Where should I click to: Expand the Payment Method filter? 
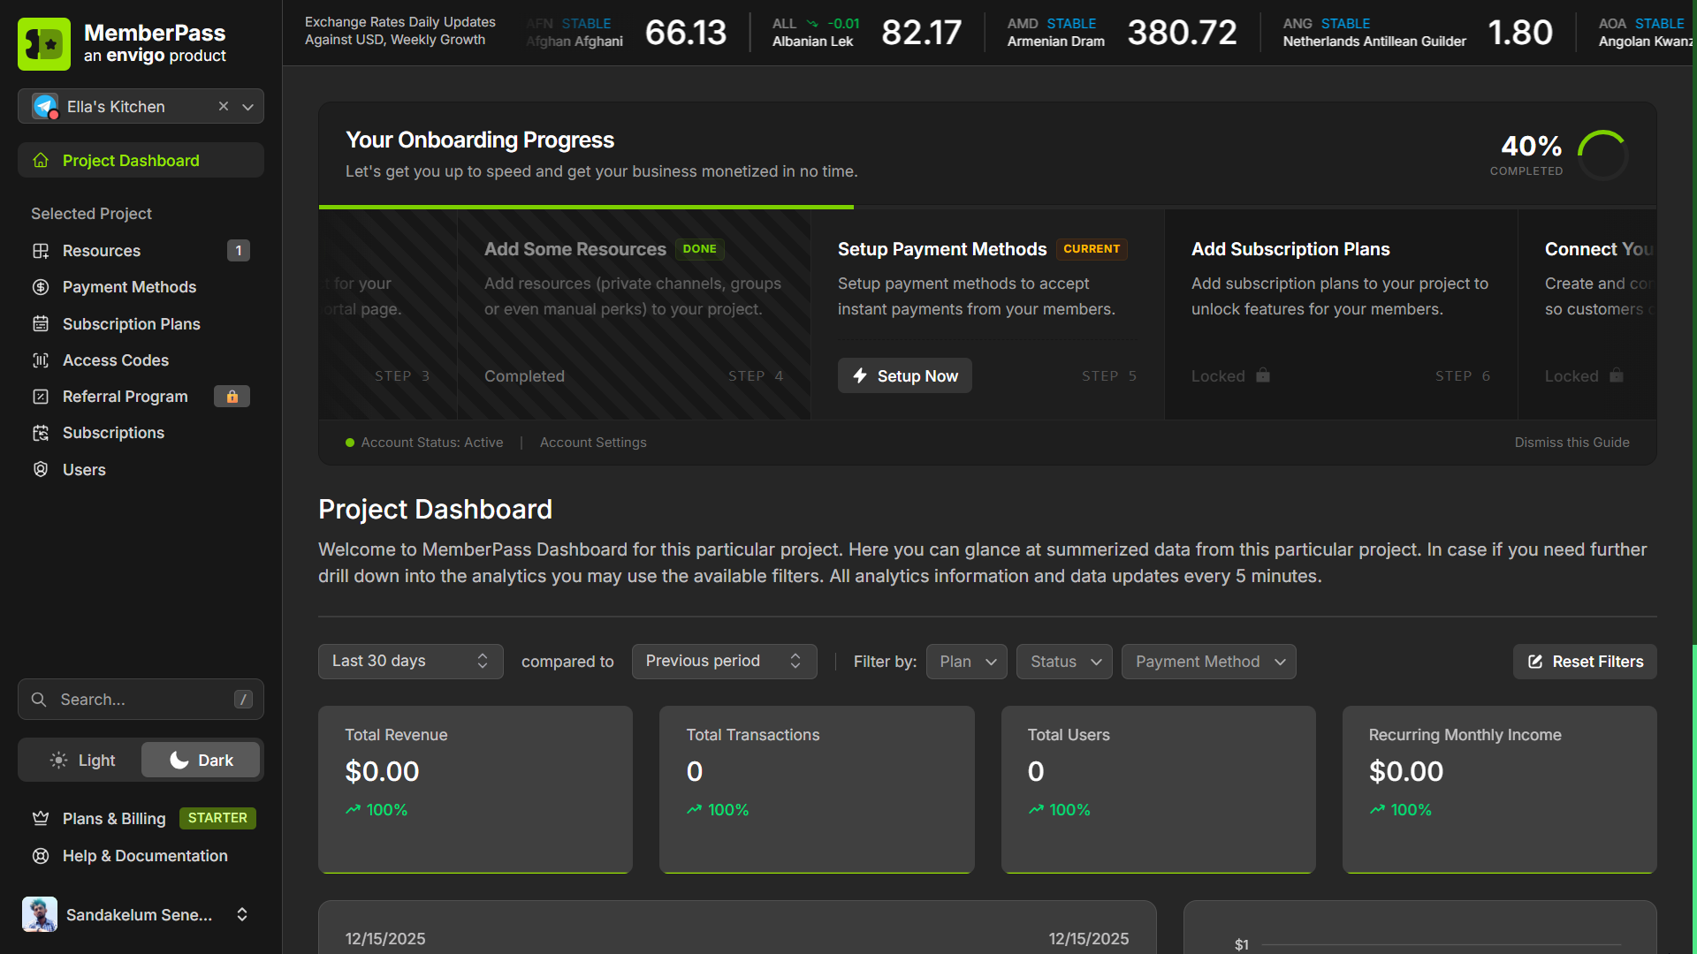tap(1208, 662)
